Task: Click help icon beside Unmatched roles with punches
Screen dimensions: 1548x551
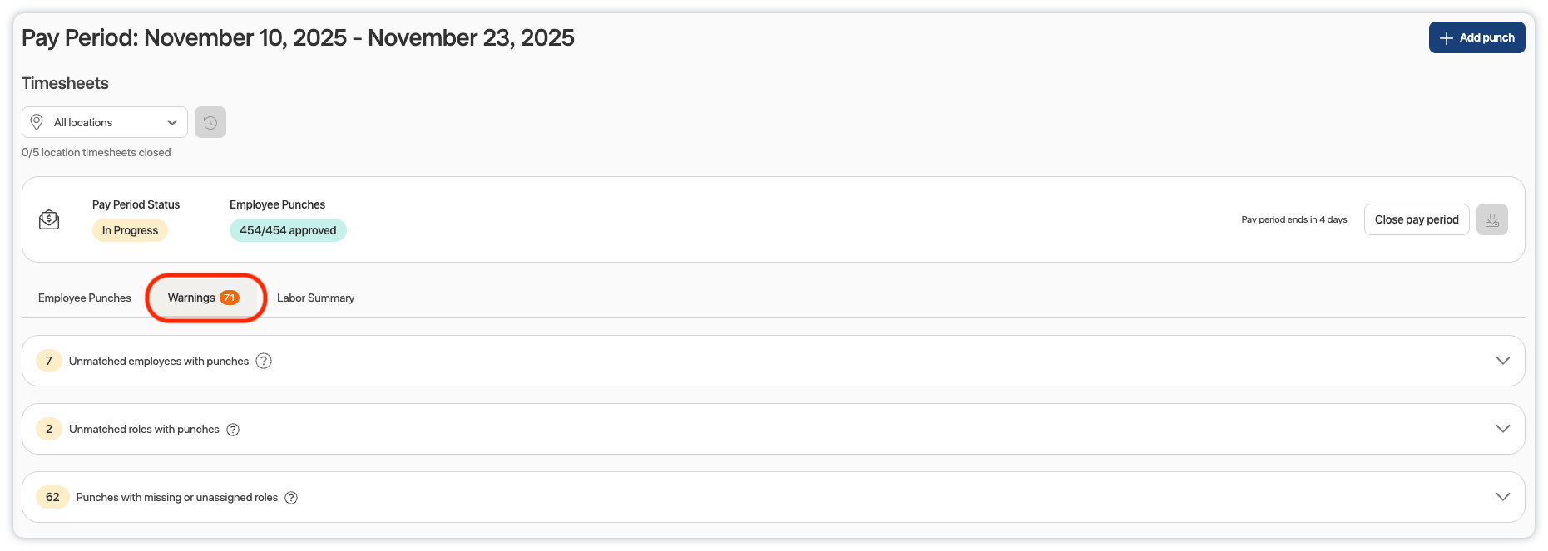Action: [x=233, y=430]
